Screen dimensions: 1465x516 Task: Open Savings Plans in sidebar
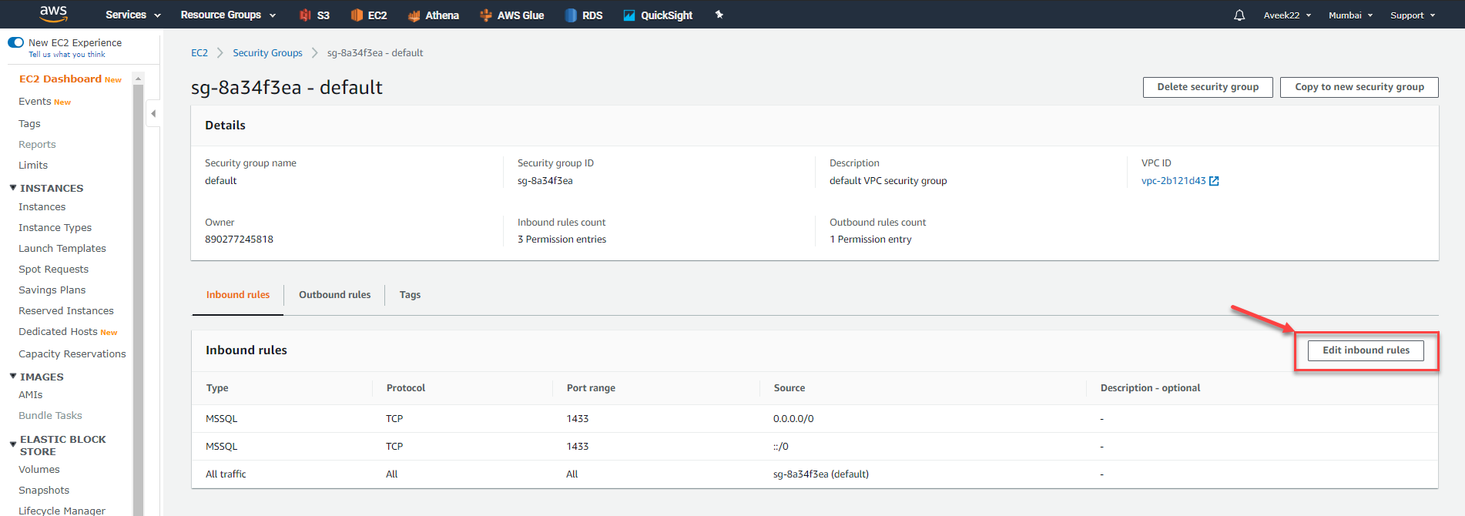pos(52,290)
